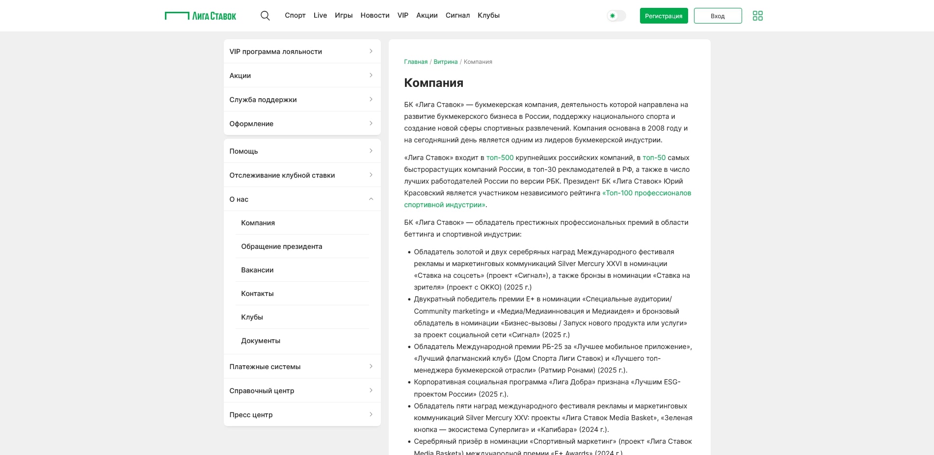934x455 pixels.
Task: Select «Вакансии» in the sidebar
Action: pos(257,270)
